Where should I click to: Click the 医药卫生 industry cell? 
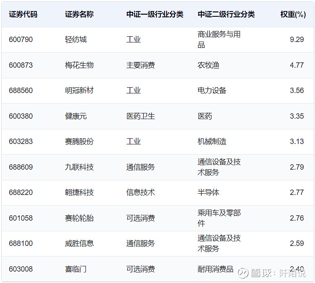[141, 116]
